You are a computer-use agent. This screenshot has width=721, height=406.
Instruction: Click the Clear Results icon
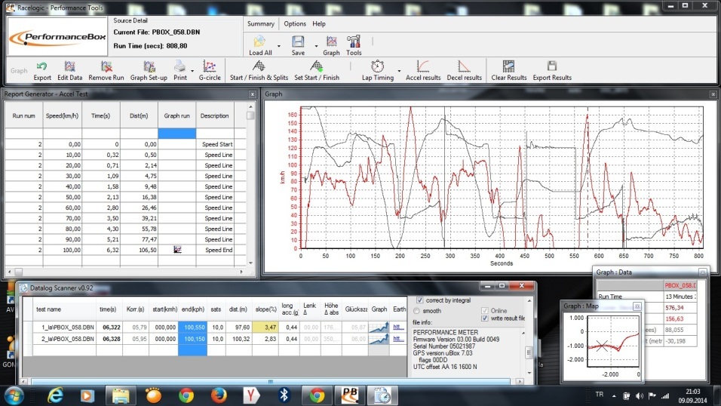pos(508,67)
